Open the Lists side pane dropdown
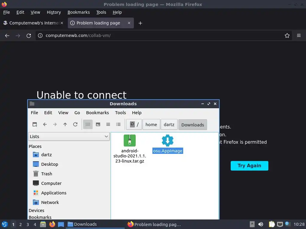 tap(69, 137)
